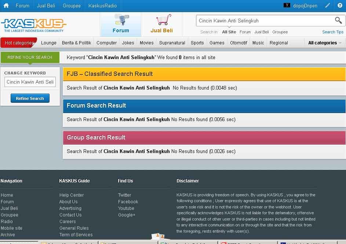The height and width of the screenshot is (244, 346).
Task: Open Lounge category
Action: tap(49, 43)
